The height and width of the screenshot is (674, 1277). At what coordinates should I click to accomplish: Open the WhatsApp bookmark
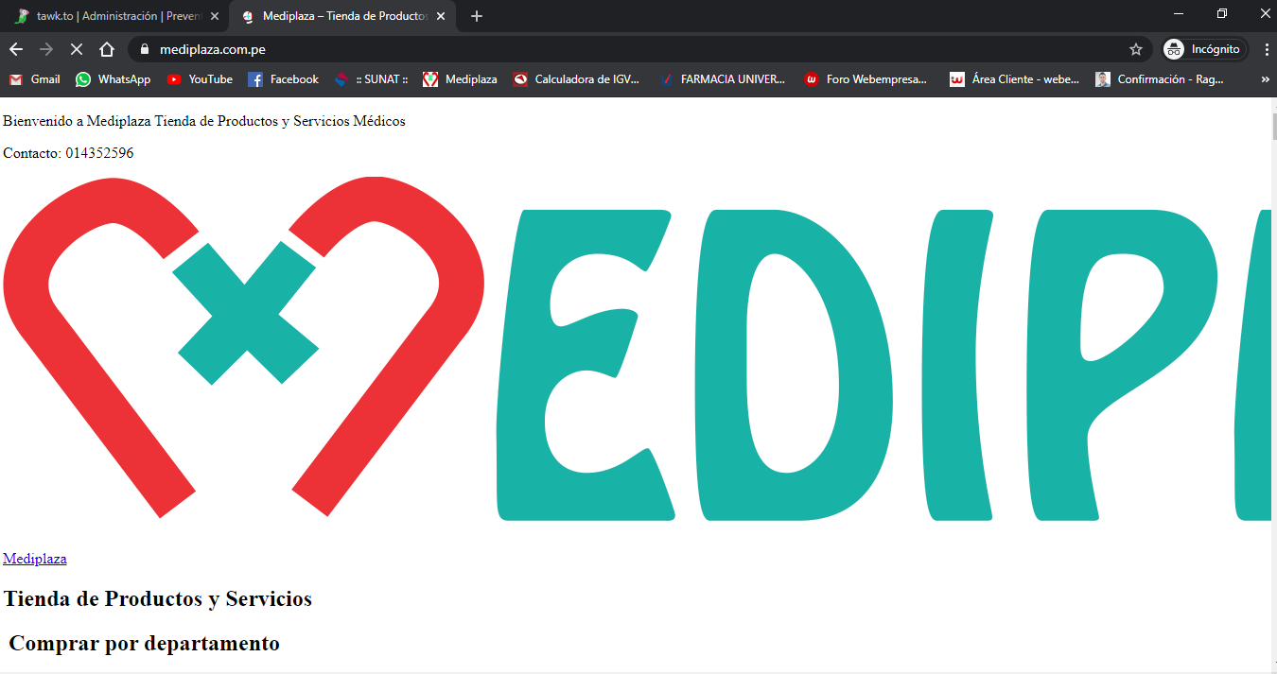click(114, 79)
